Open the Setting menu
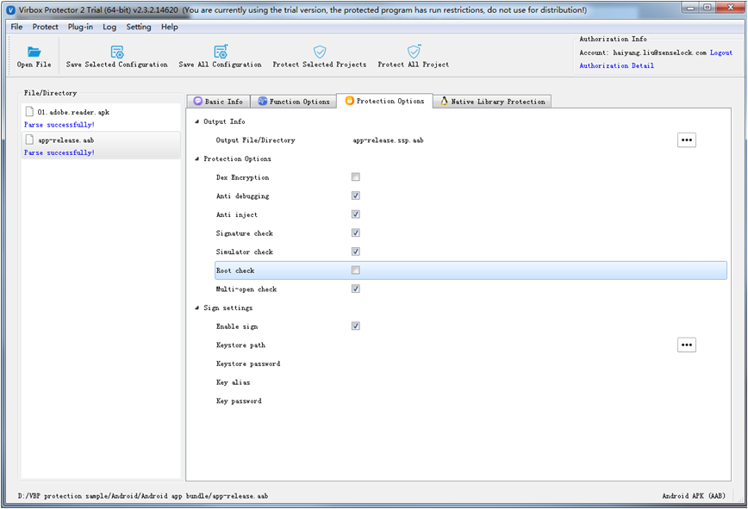The height and width of the screenshot is (509, 748). coord(139,27)
